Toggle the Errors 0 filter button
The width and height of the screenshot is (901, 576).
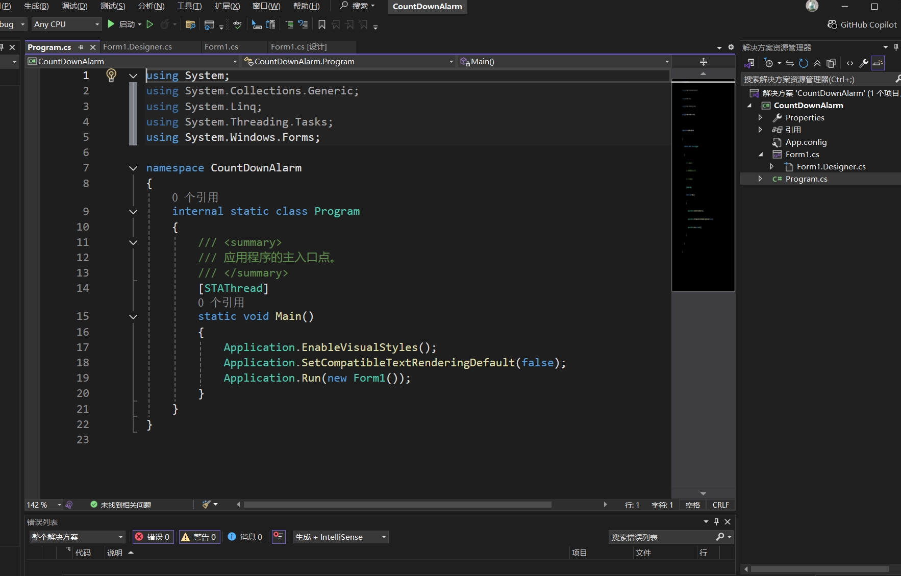click(153, 537)
